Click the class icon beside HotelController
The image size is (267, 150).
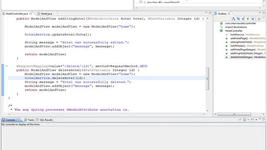pyautogui.click(x=221, y=30)
